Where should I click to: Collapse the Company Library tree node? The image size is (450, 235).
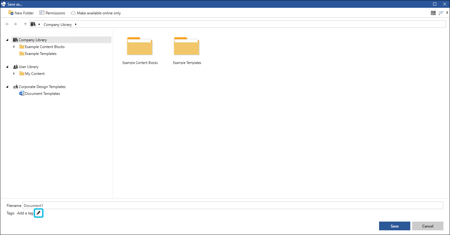[7, 40]
